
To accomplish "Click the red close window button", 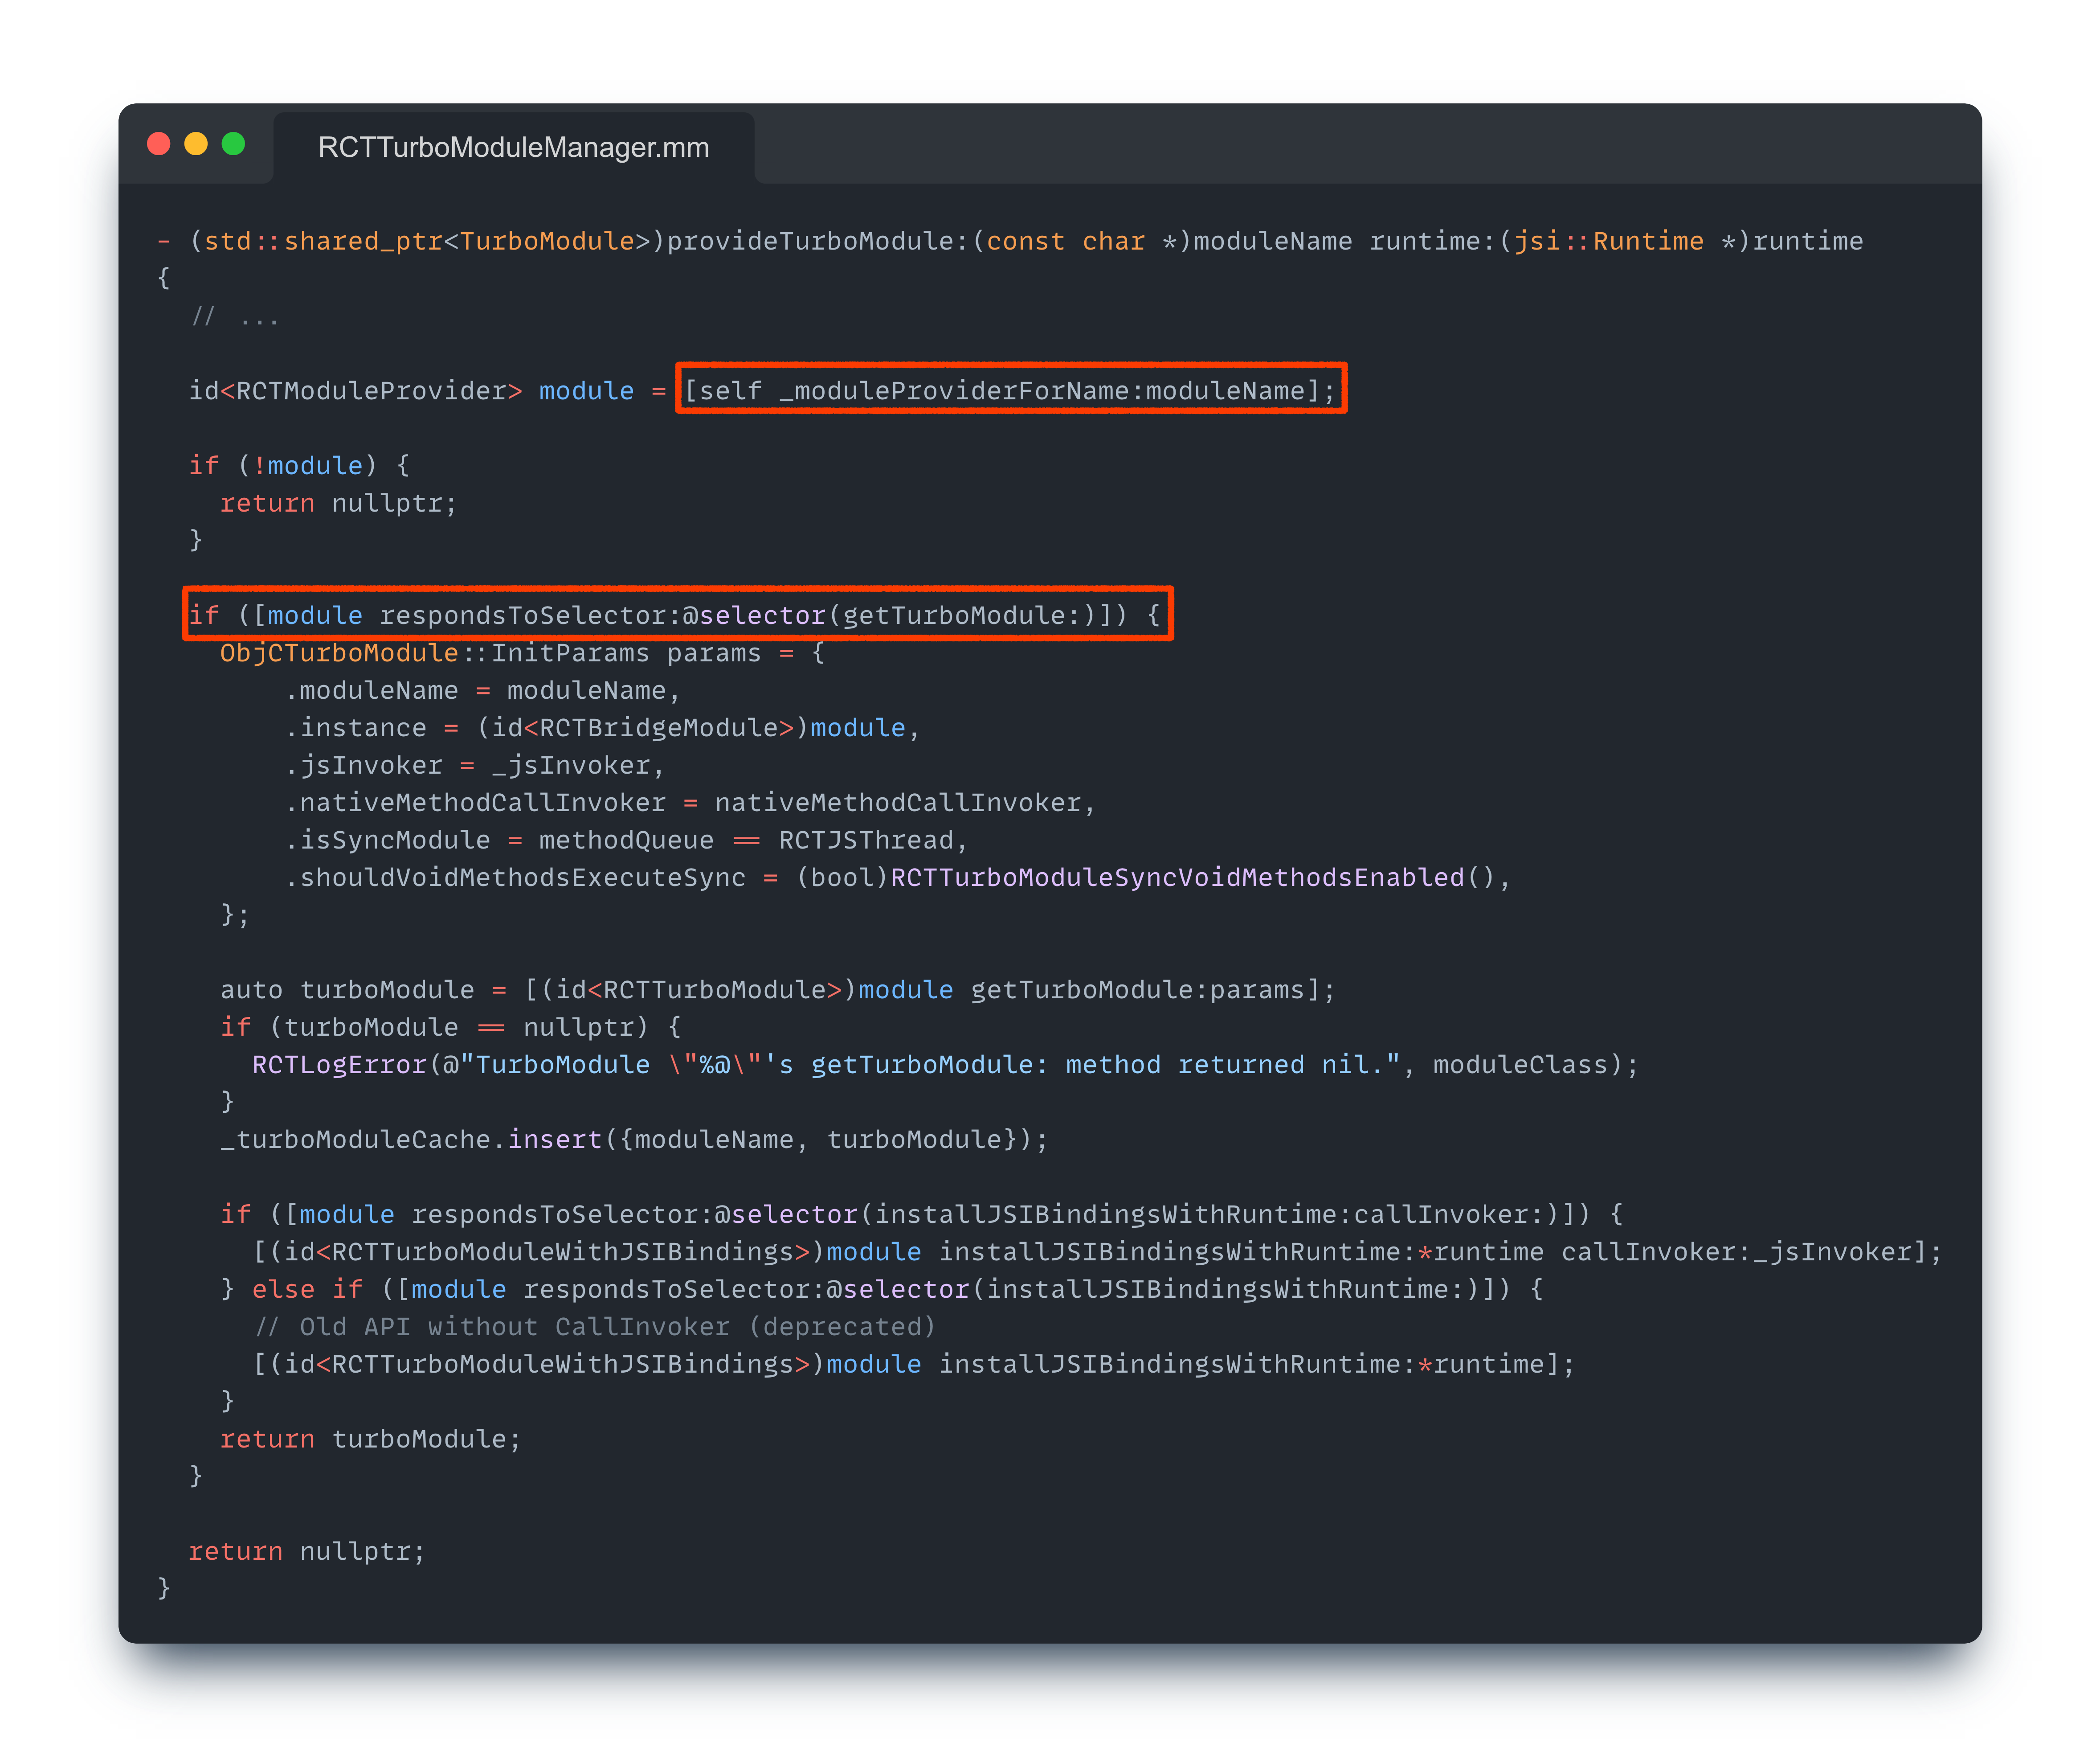I will [x=158, y=144].
